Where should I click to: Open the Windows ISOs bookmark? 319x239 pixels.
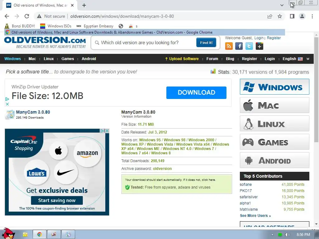[x=56, y=26]
